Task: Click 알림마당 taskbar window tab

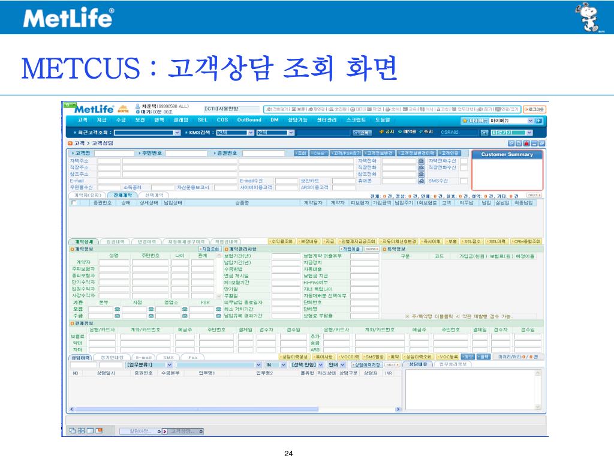Action: (140, 431)
